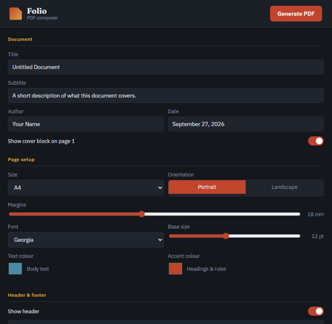Click the Date input field
The image size is (332, 324).
(x=246, y=124)
